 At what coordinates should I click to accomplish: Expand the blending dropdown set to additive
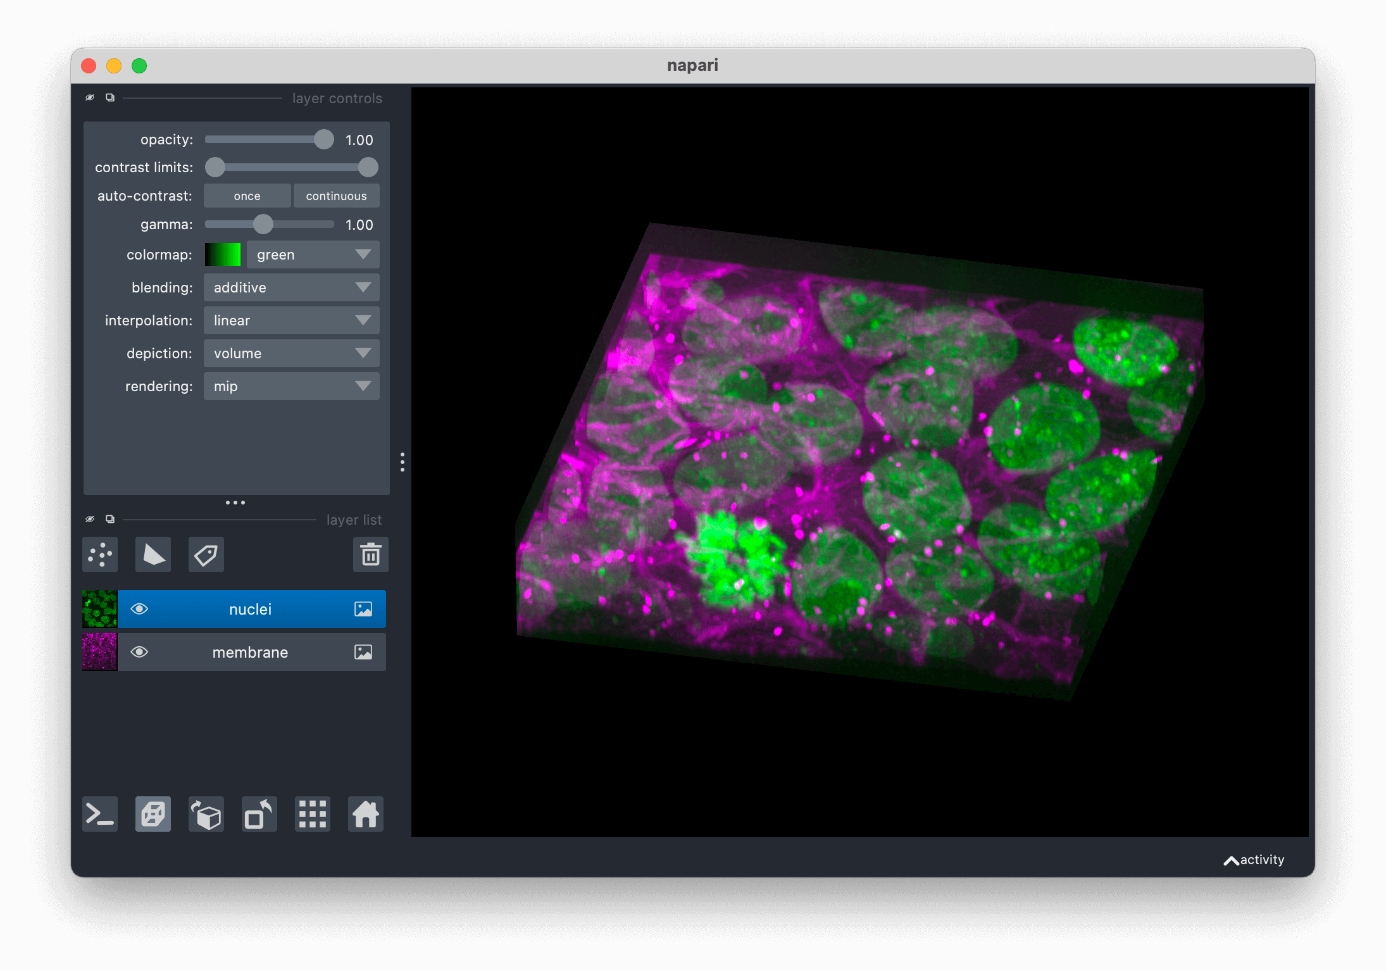(291, 287)
